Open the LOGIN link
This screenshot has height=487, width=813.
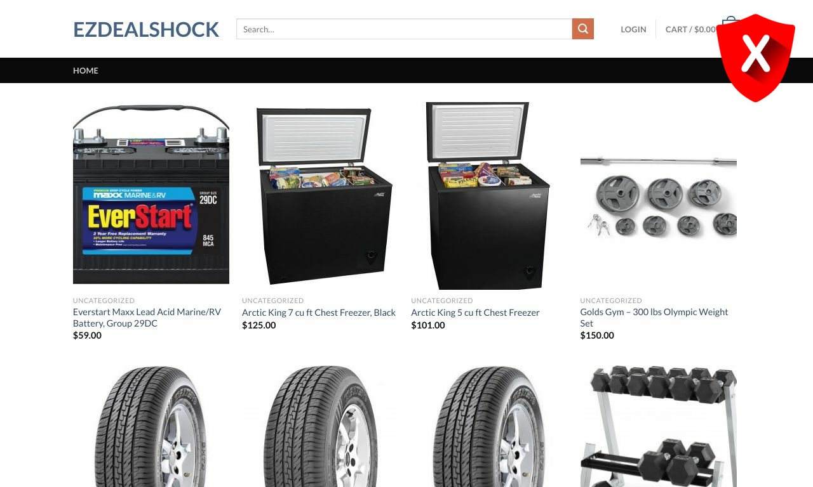point(633,29)
